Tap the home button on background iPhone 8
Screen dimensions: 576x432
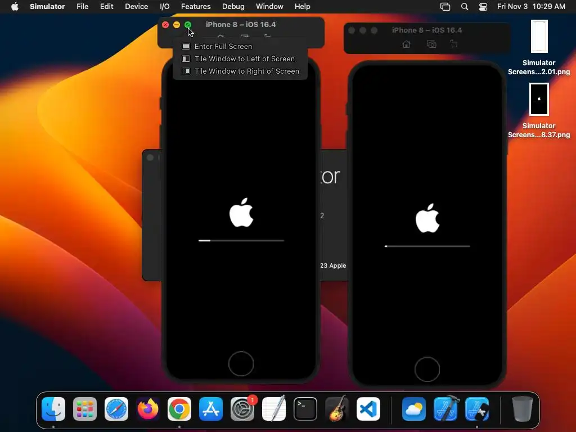[x=427, y=369]
